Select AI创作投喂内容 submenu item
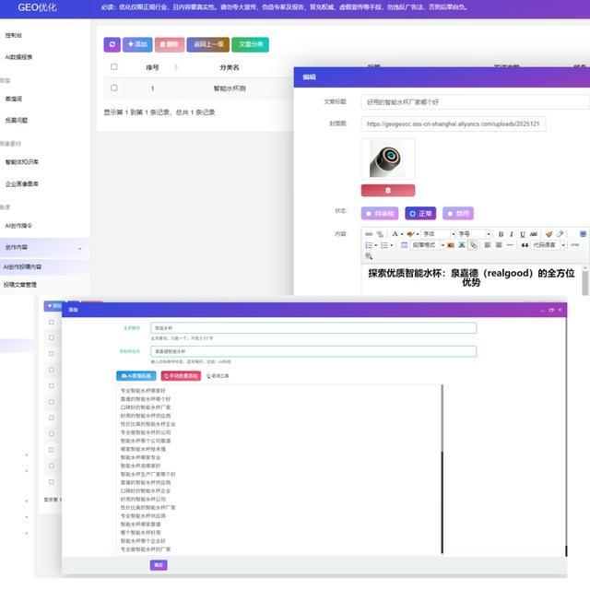The height and width of the screenshot is (590, 590). 22,266
